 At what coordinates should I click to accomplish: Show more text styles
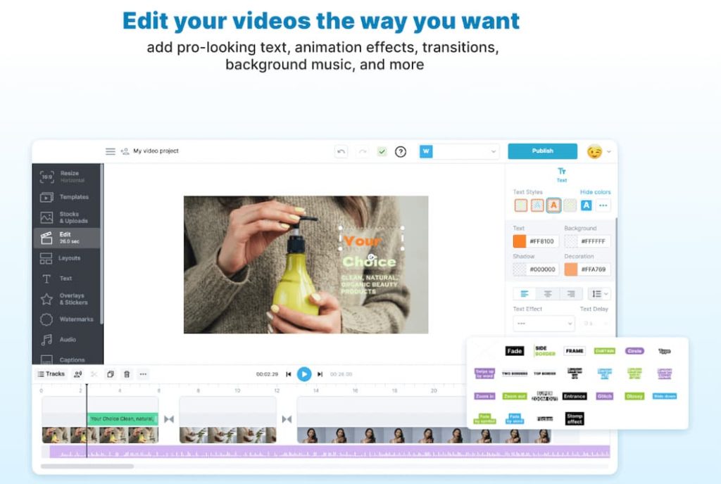[x=603, y=205]
